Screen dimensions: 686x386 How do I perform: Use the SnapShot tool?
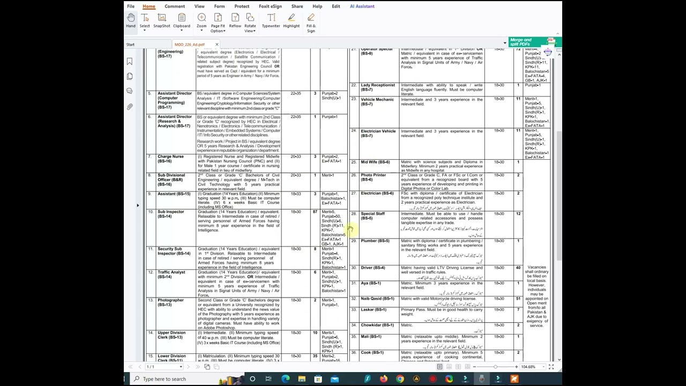[x=161, y=21]
